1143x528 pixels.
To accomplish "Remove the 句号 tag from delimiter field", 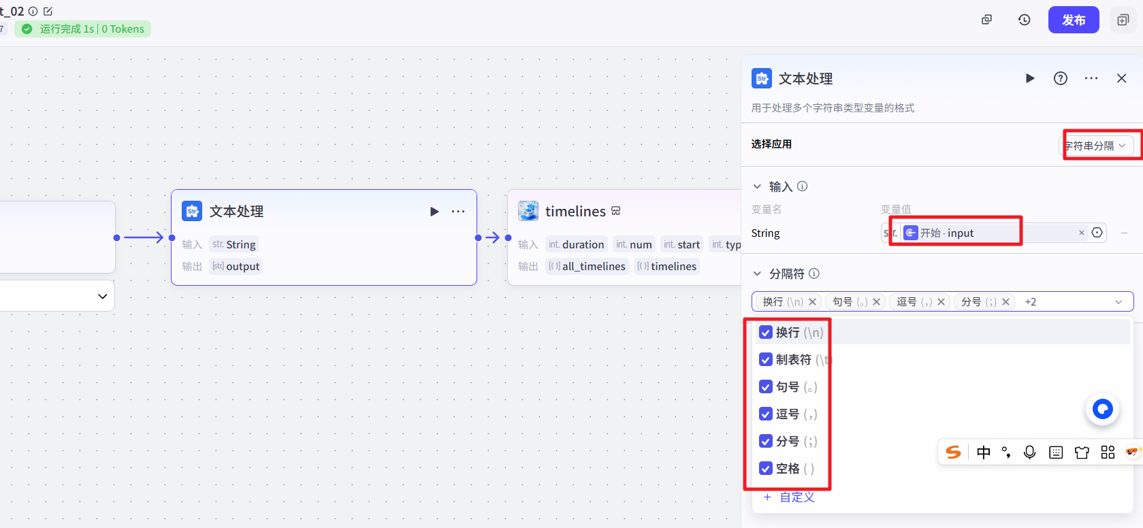I will click(x=876, y=302).
